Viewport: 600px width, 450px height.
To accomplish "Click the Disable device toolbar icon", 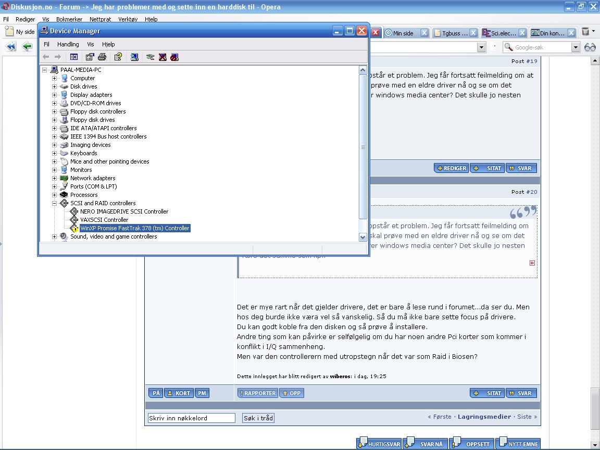I will click(x=174, y=57).
